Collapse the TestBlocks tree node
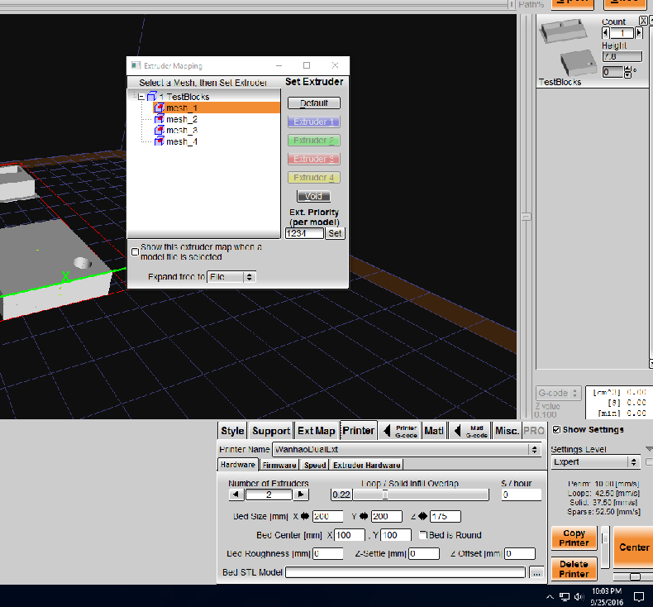 (141, 97)
